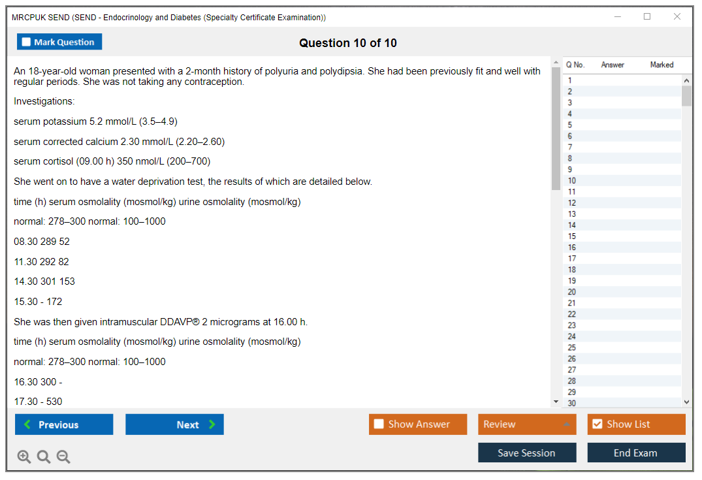The image size is (702, 480).
Task: Click the reset zoom magnifier icon
Action: pyautogui.click(x=44, y=457)
